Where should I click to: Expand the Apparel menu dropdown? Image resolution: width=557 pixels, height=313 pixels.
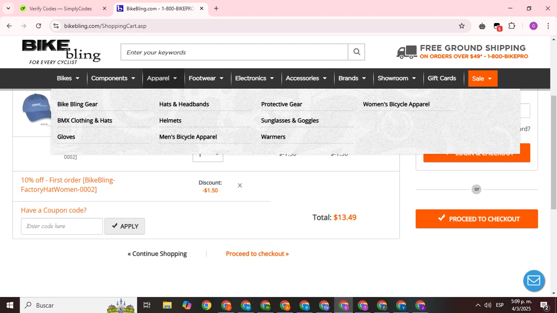point(162,78)
